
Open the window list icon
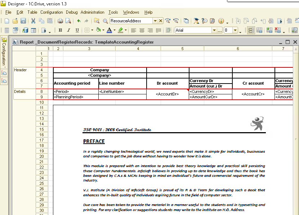click(186, 21)
